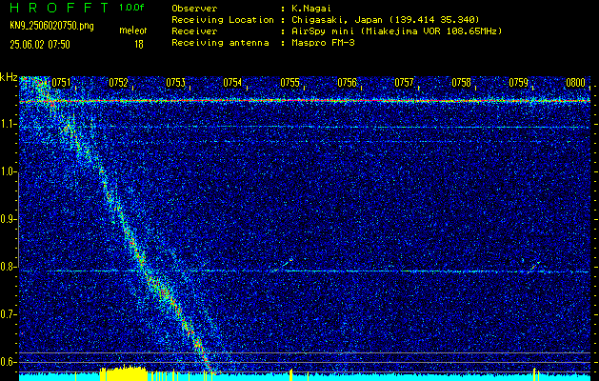Click the "0755" time marker
The width and height of the screenshot is (599, 381).
coord(290,83)
